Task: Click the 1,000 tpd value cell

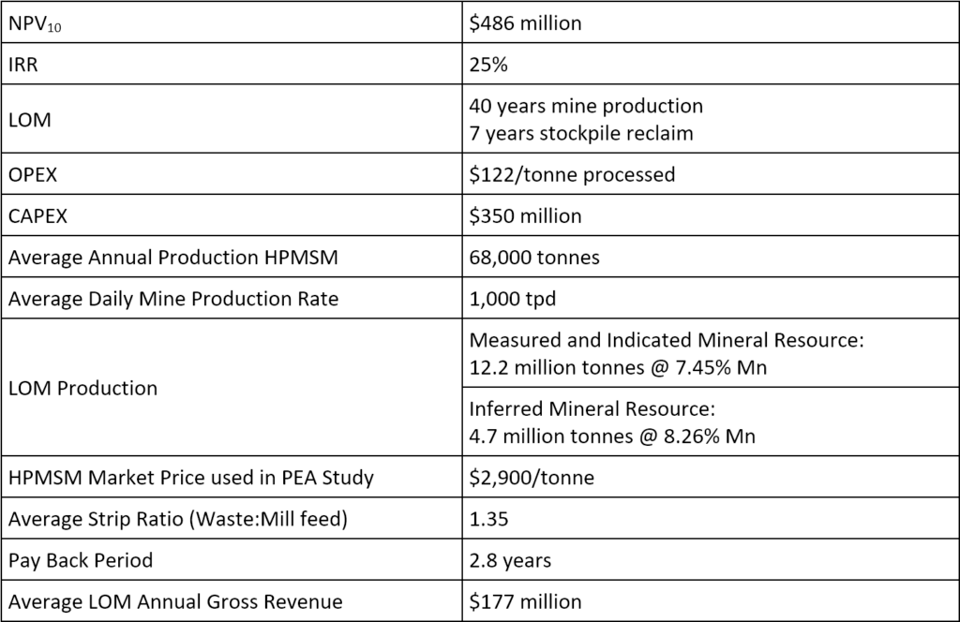Action: (x=711, y=298)
